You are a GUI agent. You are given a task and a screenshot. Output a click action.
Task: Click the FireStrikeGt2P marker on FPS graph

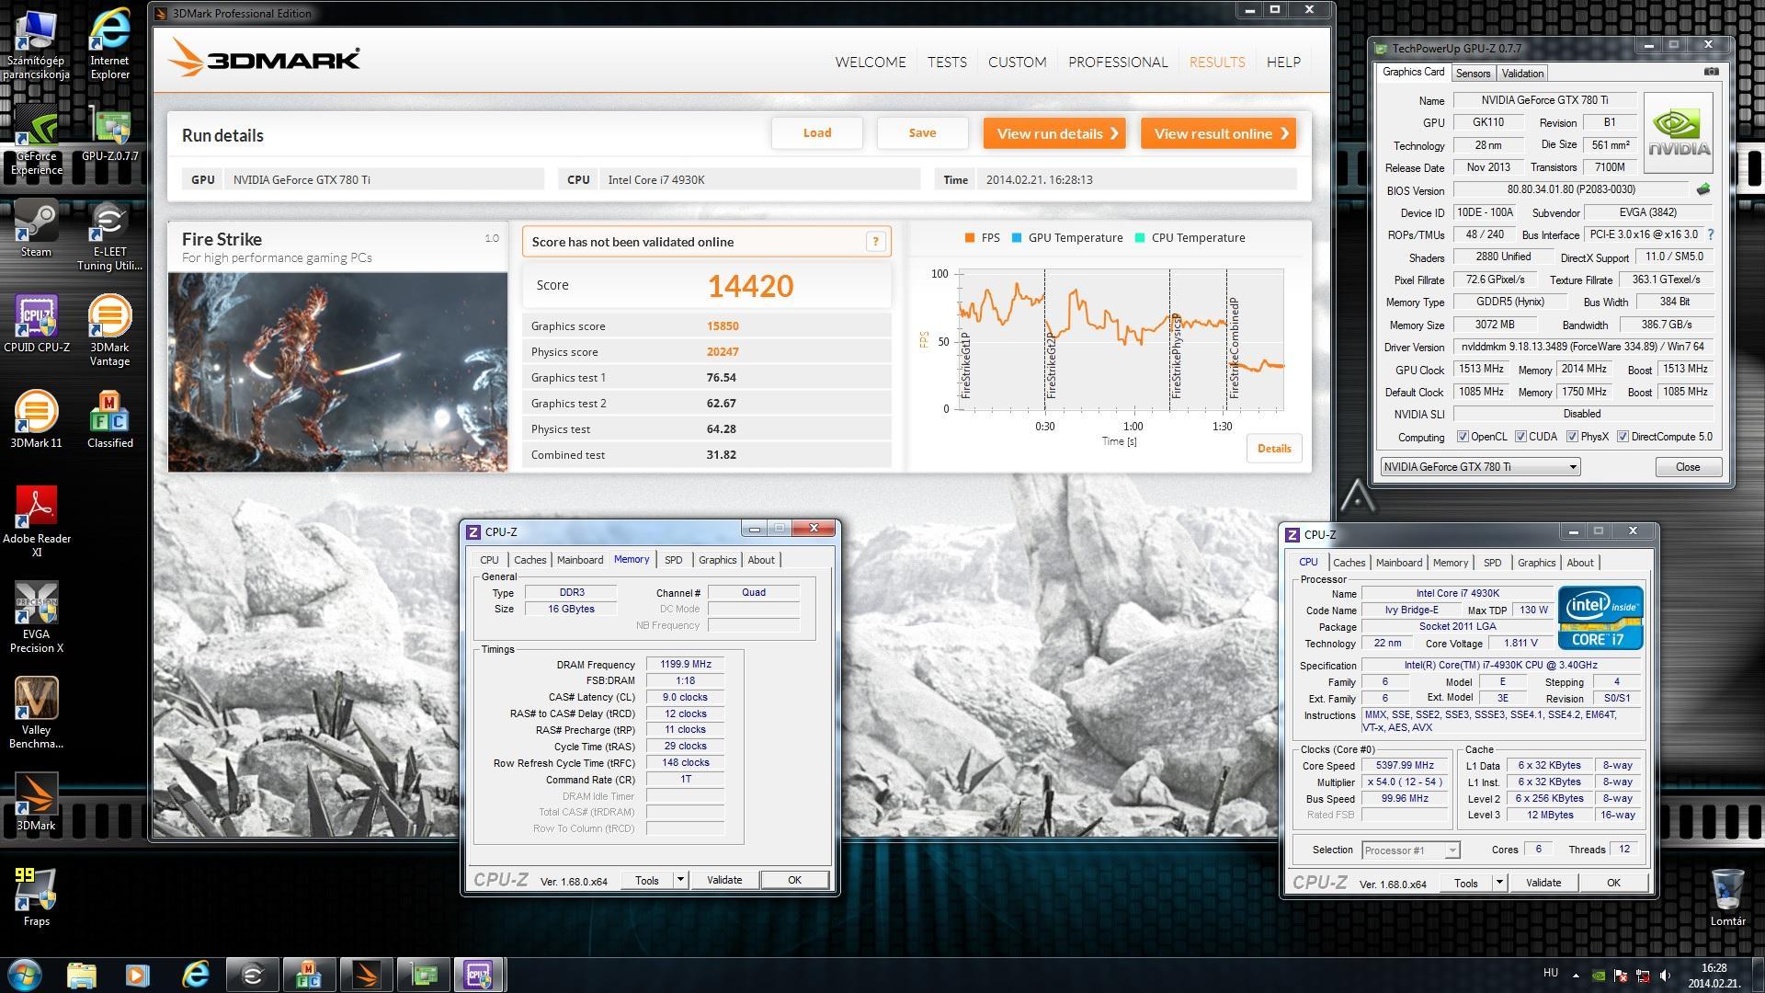(1051, 365)
